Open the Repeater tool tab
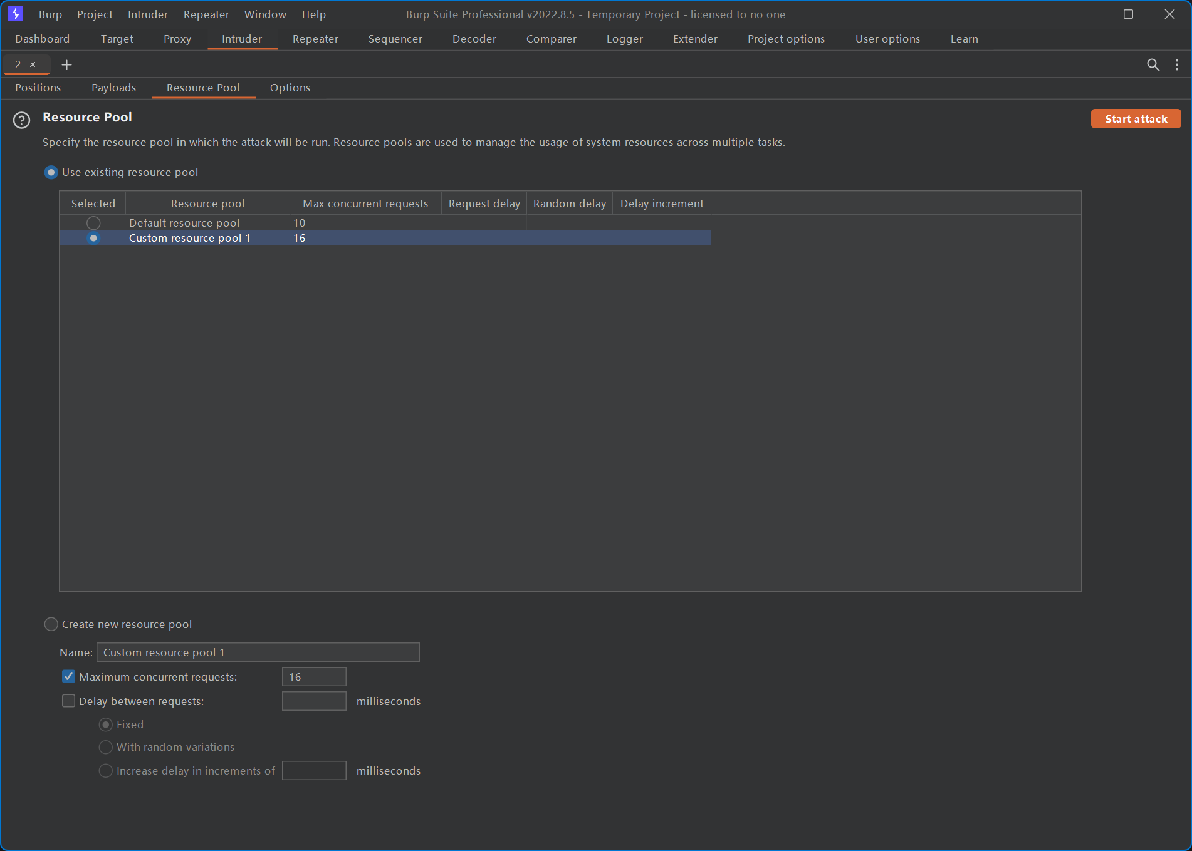Viewport: 1192px width, 851px height. point(315,39)
